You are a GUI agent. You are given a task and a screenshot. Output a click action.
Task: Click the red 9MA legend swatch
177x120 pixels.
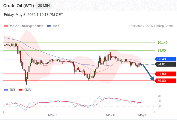20,90
